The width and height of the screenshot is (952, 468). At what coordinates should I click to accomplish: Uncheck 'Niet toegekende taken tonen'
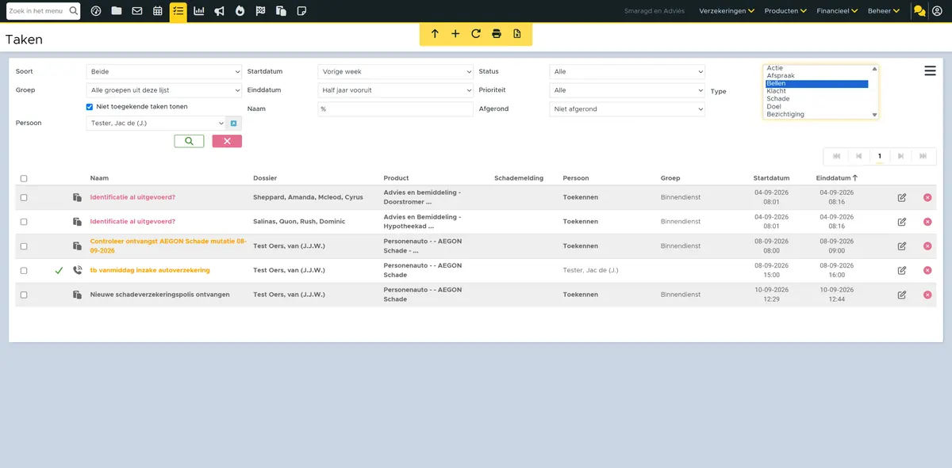(x=90, y=107)
